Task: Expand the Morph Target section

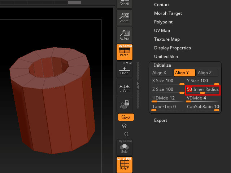Action: point(168,13)
